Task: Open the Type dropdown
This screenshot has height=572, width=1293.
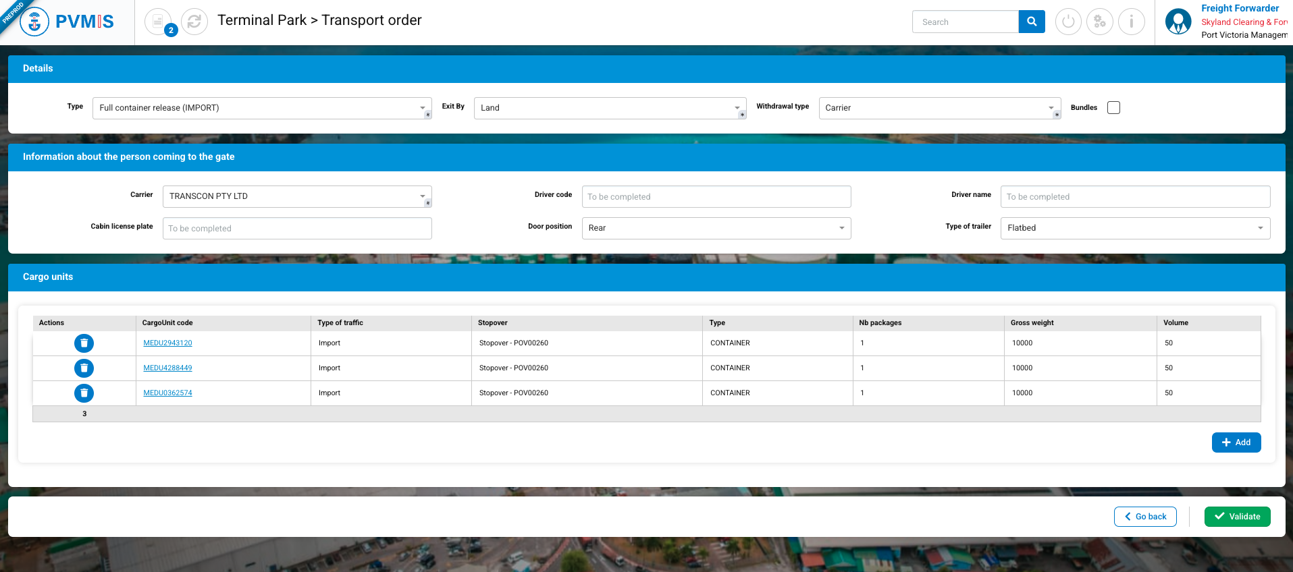Action: [x=261, y=108]
